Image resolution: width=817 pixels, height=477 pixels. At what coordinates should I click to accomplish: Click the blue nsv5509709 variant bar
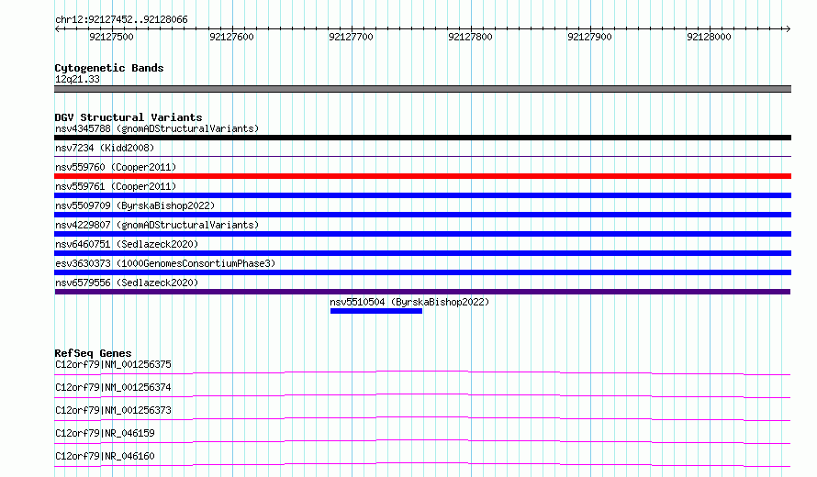coord(422,215)
